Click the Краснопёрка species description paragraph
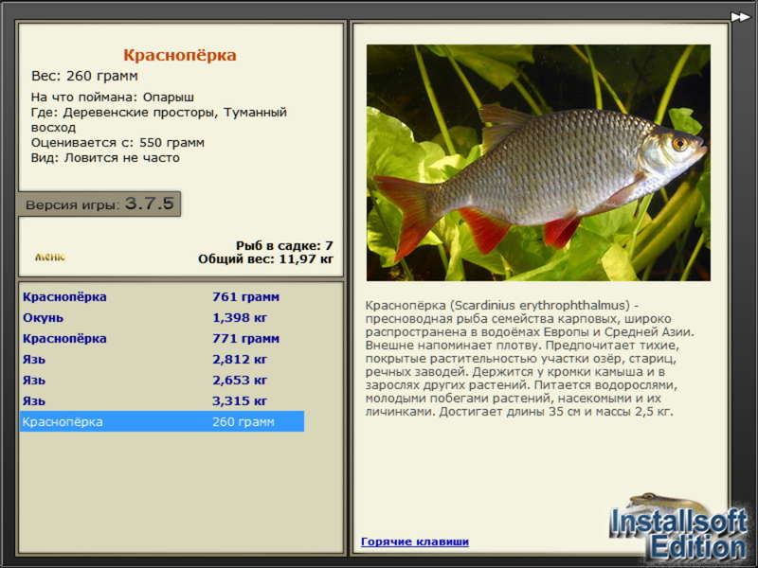Screen dimensions: 758x568 [530, 359]
